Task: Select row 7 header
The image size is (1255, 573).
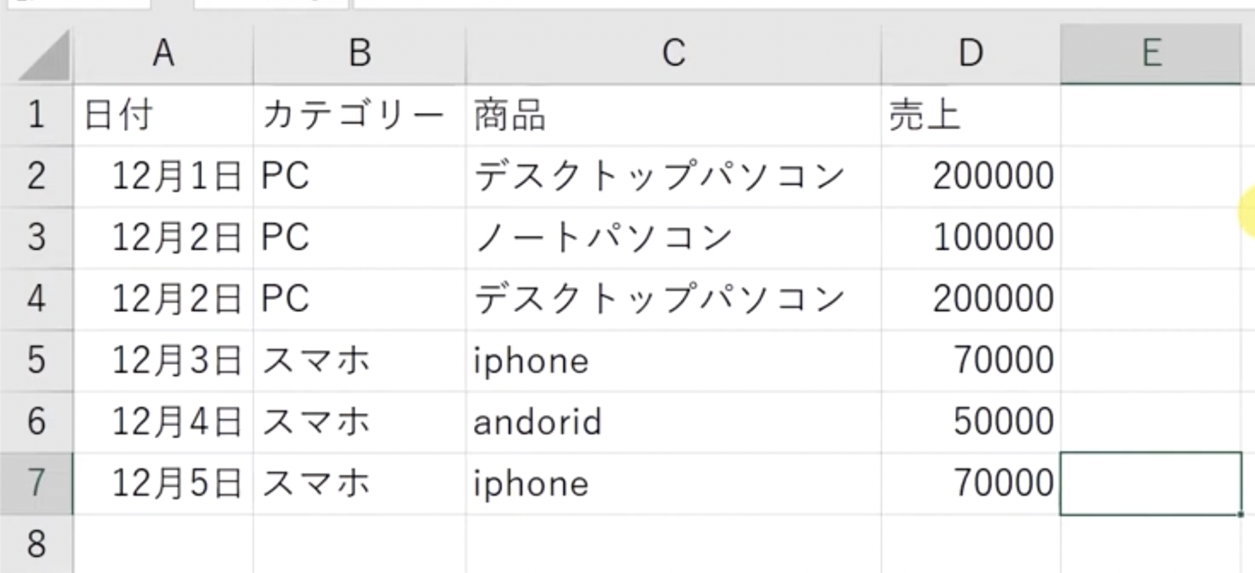Action: click(36, 483)
